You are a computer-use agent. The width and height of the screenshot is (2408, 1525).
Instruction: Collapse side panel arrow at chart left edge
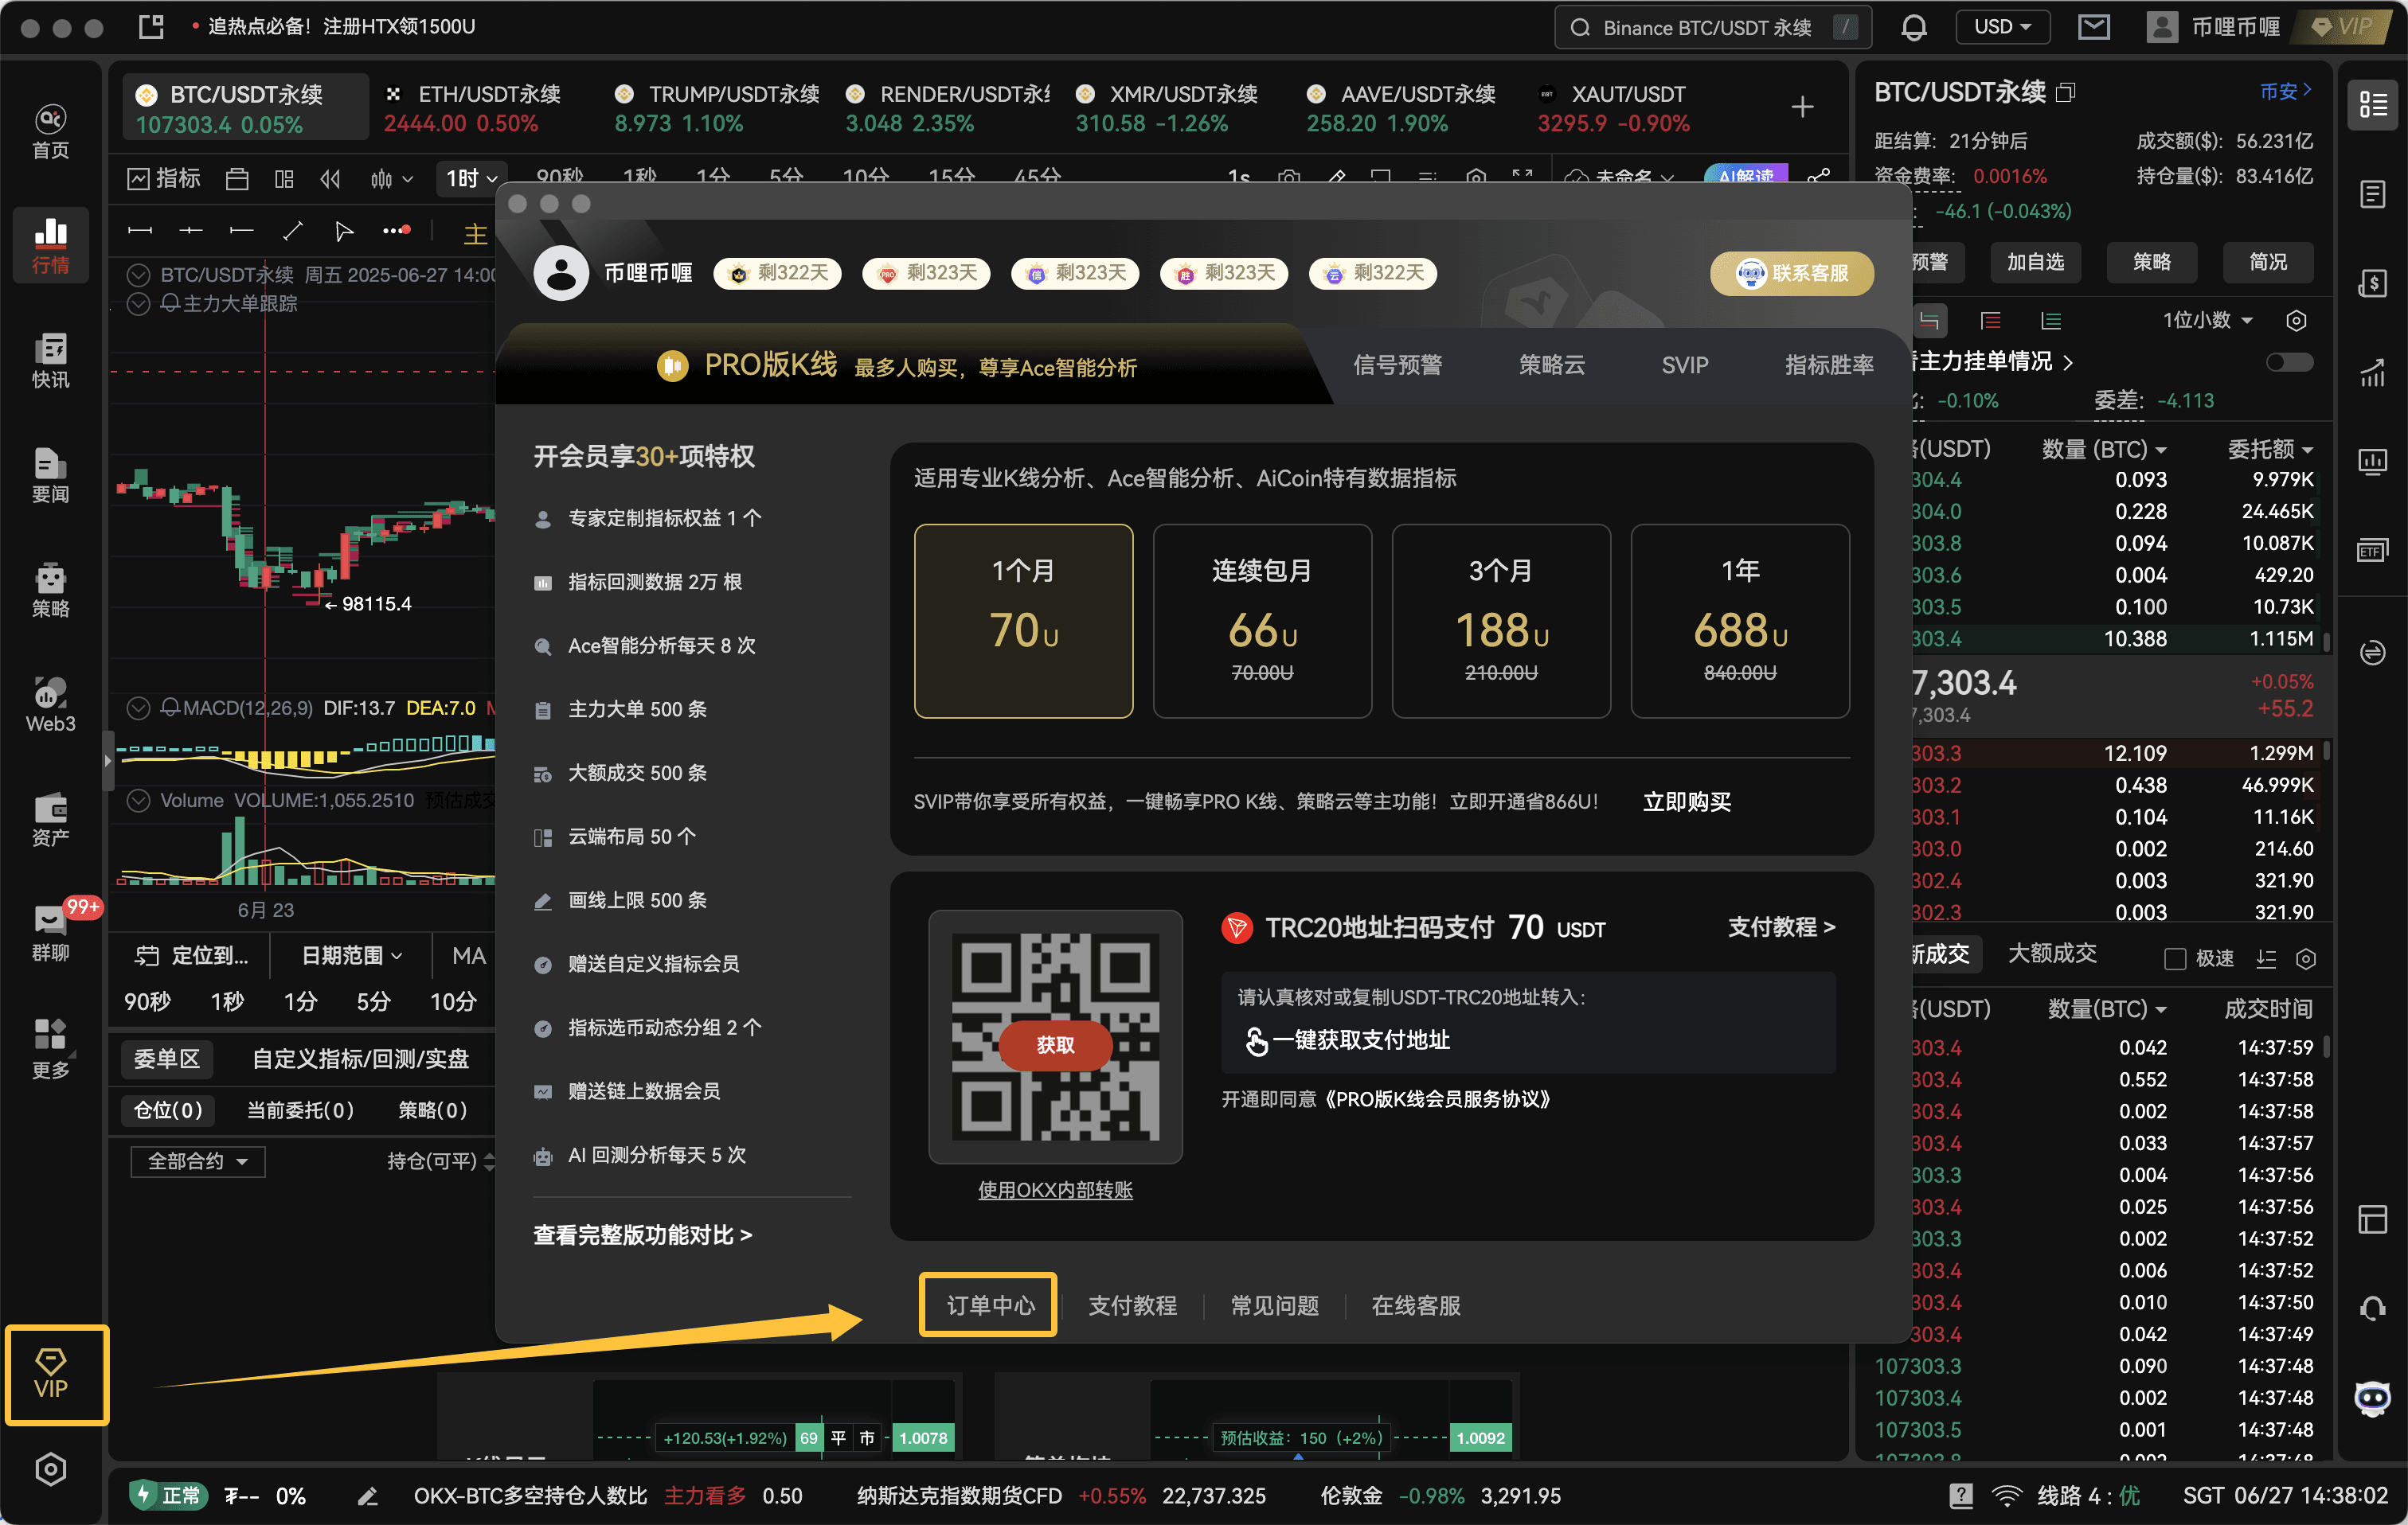(107, 760)
